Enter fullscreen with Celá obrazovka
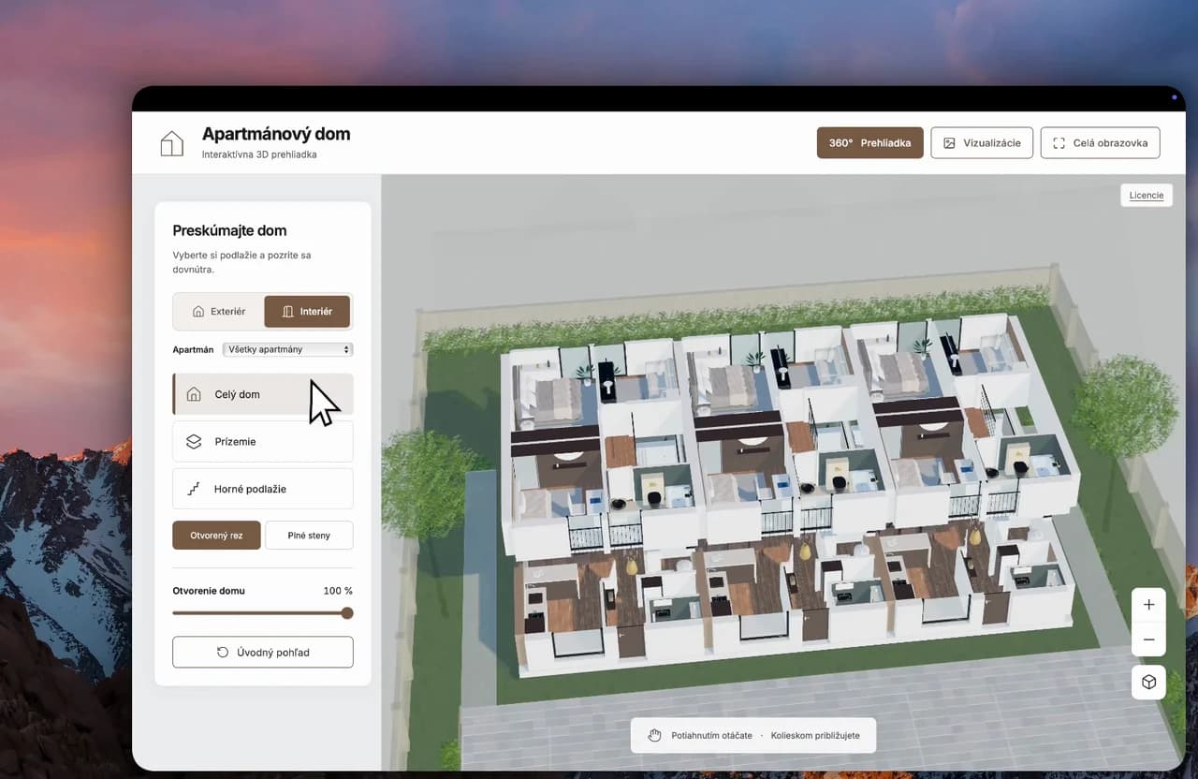1198x779 pixels. point(1100,143)
